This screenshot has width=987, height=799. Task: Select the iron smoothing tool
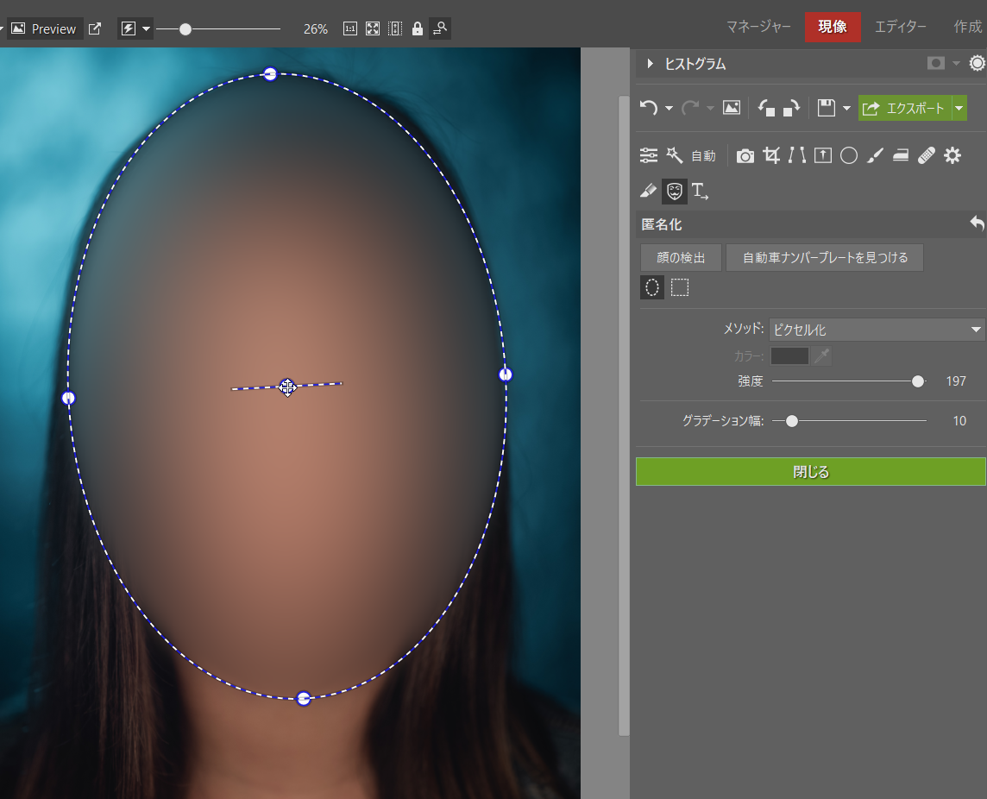(901, 155)
